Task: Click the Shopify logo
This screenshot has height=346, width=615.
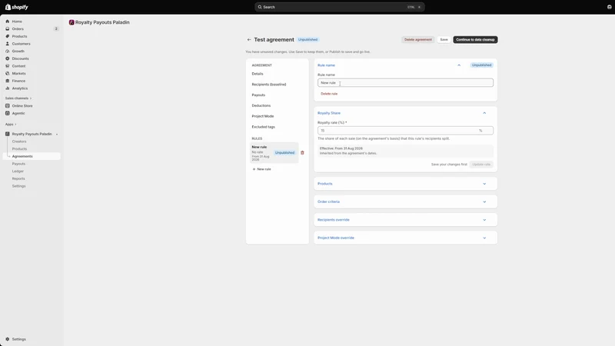Action: point(16,7)
